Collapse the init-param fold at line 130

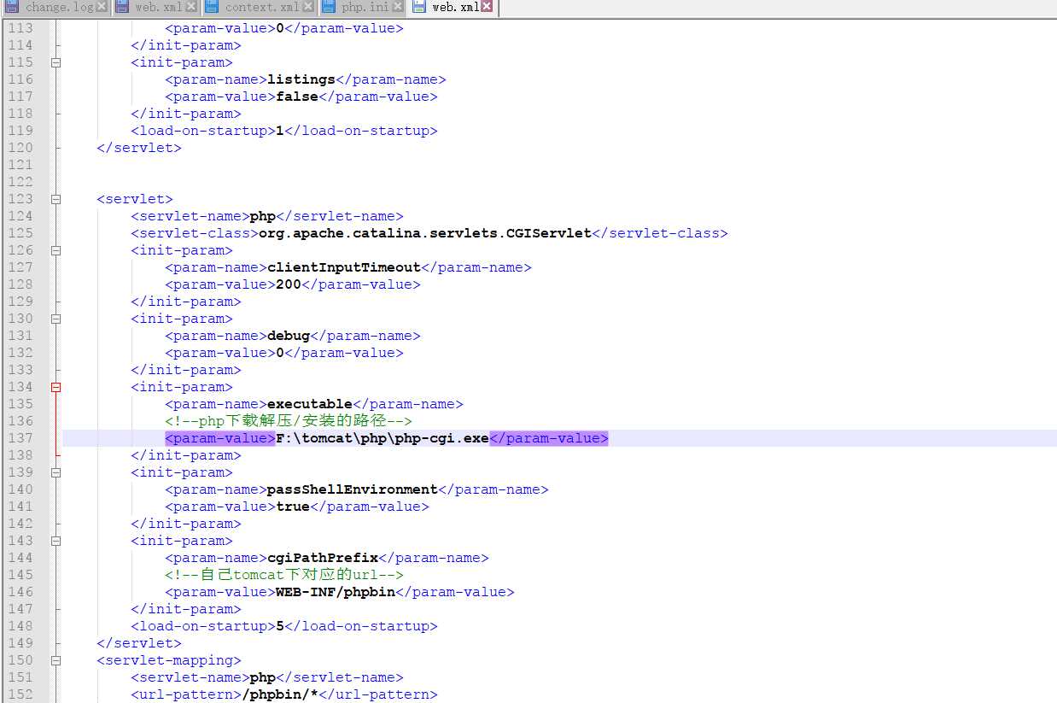click(x=56, y=319)
